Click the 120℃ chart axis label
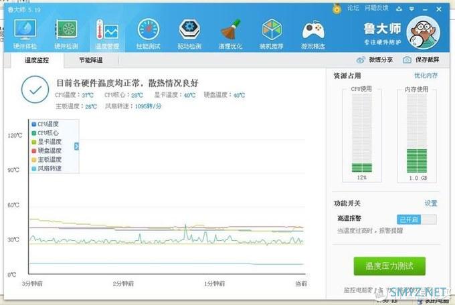455x305 pixels. click(x=15, y=136)
